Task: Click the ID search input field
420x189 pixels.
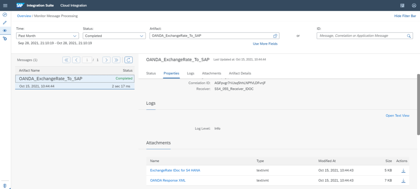Action: point(365,36)
